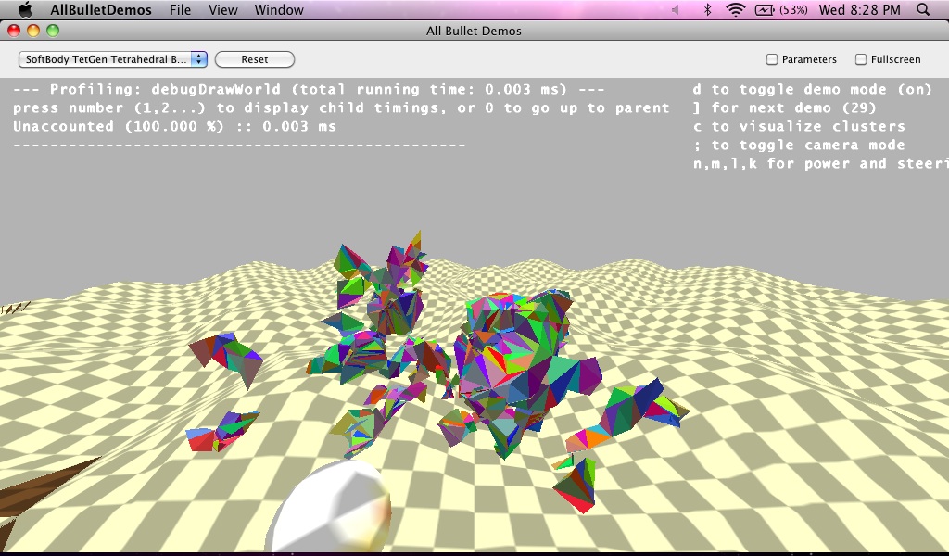Click the 'Profiling: debugDrawWorld' line
This screenshot has width=949, height=556.
(309, 90)
